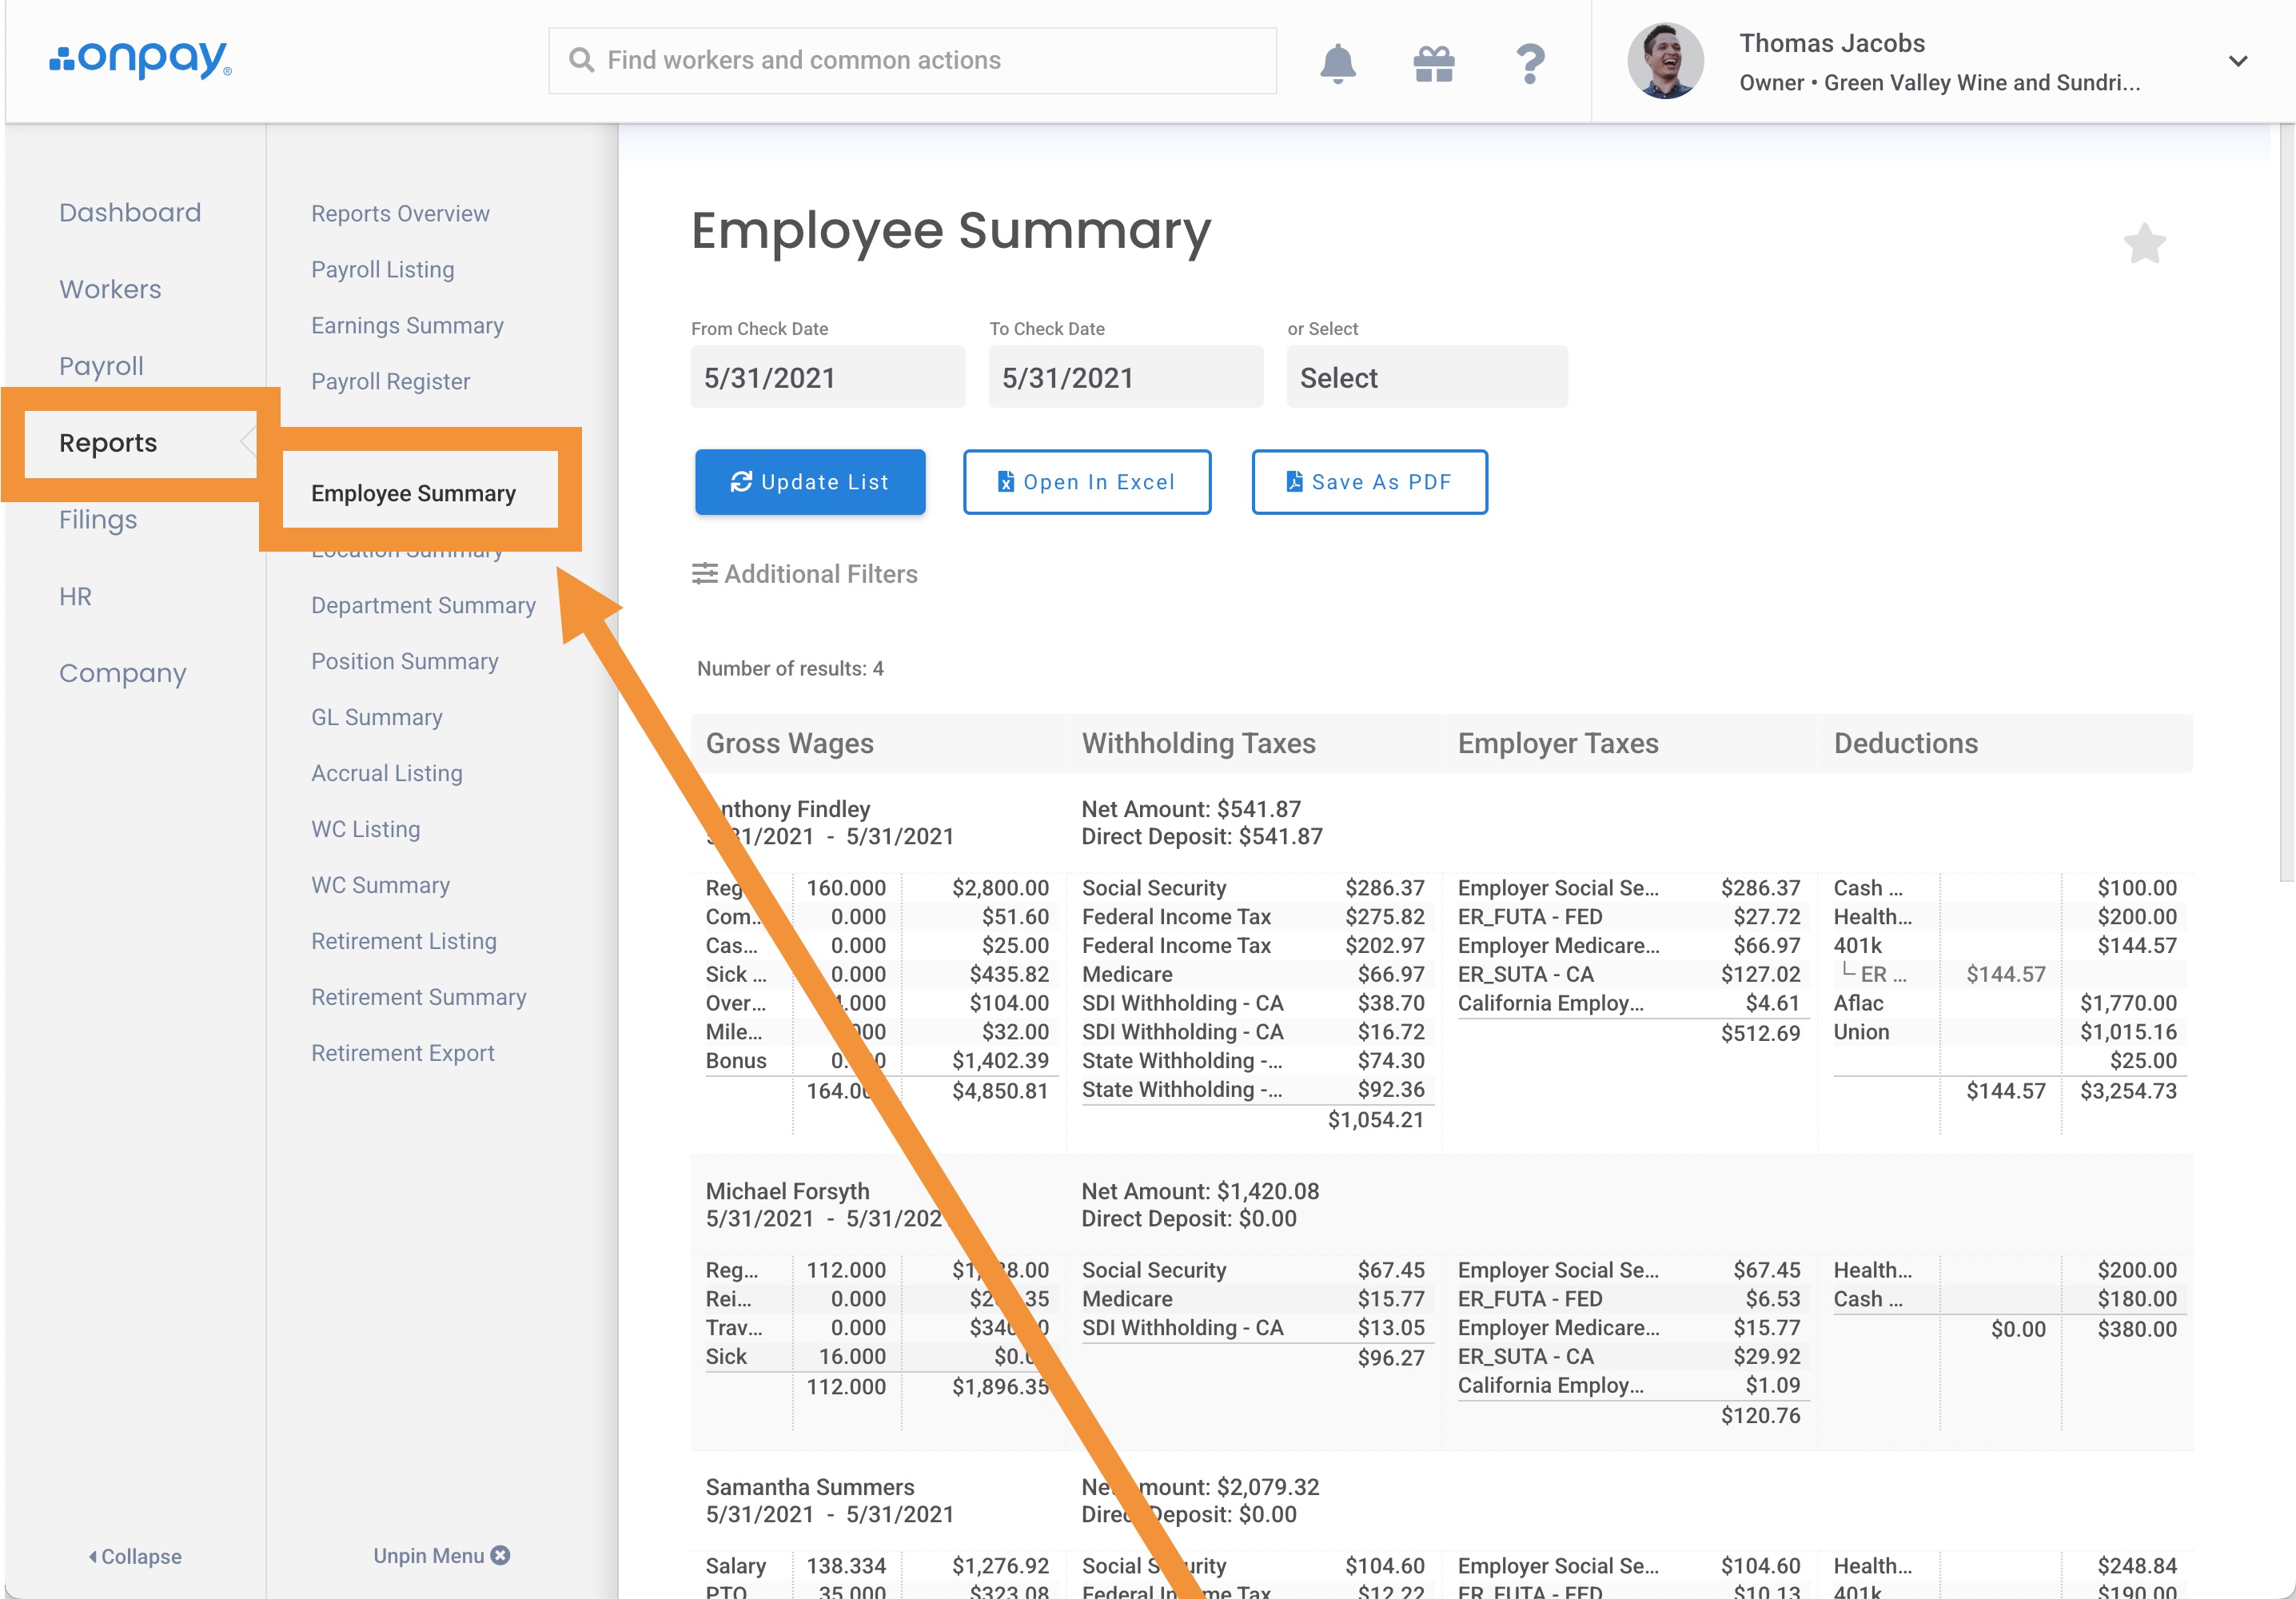Click the Michael Forsyth employee name
Viewport: 2296px width, 1599px height.
click(x=787, y=1191)
